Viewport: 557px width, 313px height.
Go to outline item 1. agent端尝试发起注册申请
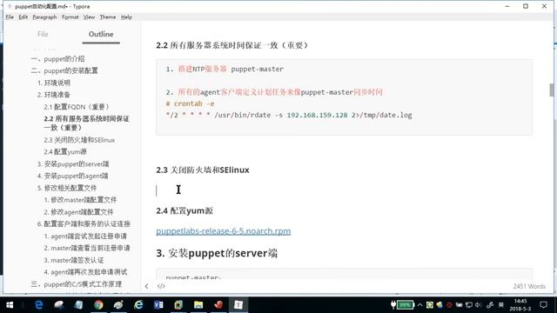coord(85,236)
